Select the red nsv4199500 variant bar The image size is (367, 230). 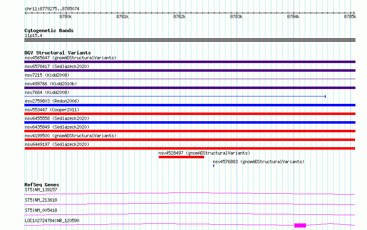[190, 140]
